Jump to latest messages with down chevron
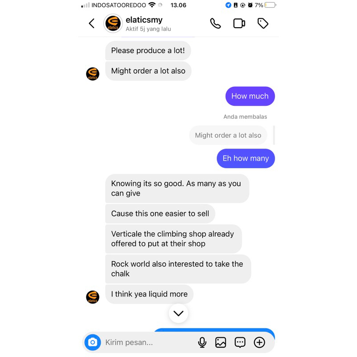 click(178, 313)
